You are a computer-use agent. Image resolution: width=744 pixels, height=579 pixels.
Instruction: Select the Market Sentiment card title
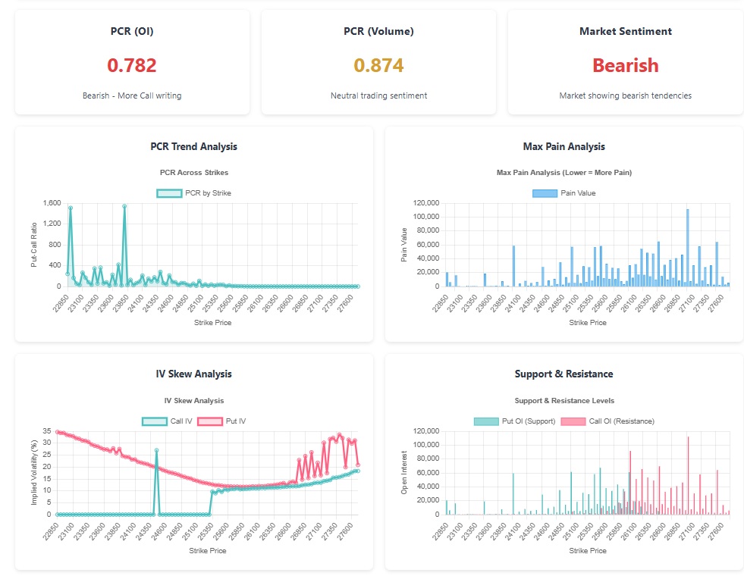tap(626, 31)
